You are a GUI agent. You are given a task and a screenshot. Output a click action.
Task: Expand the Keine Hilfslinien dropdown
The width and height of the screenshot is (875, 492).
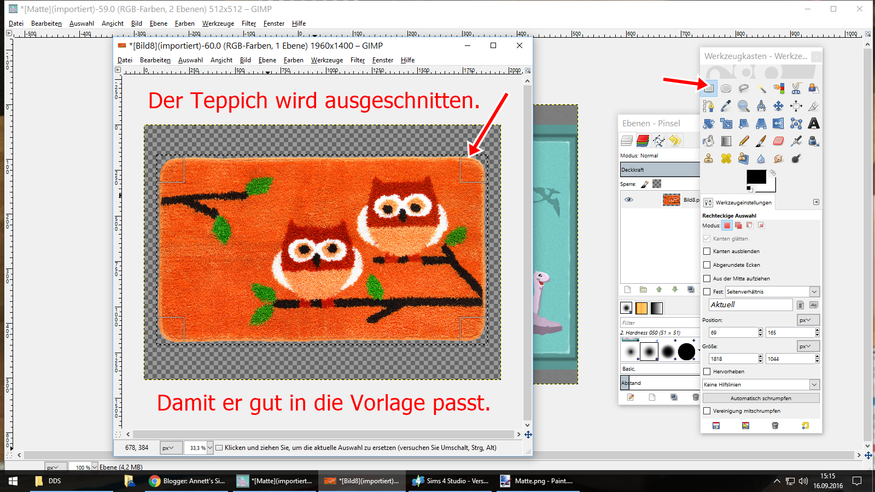tap(761, 385)
